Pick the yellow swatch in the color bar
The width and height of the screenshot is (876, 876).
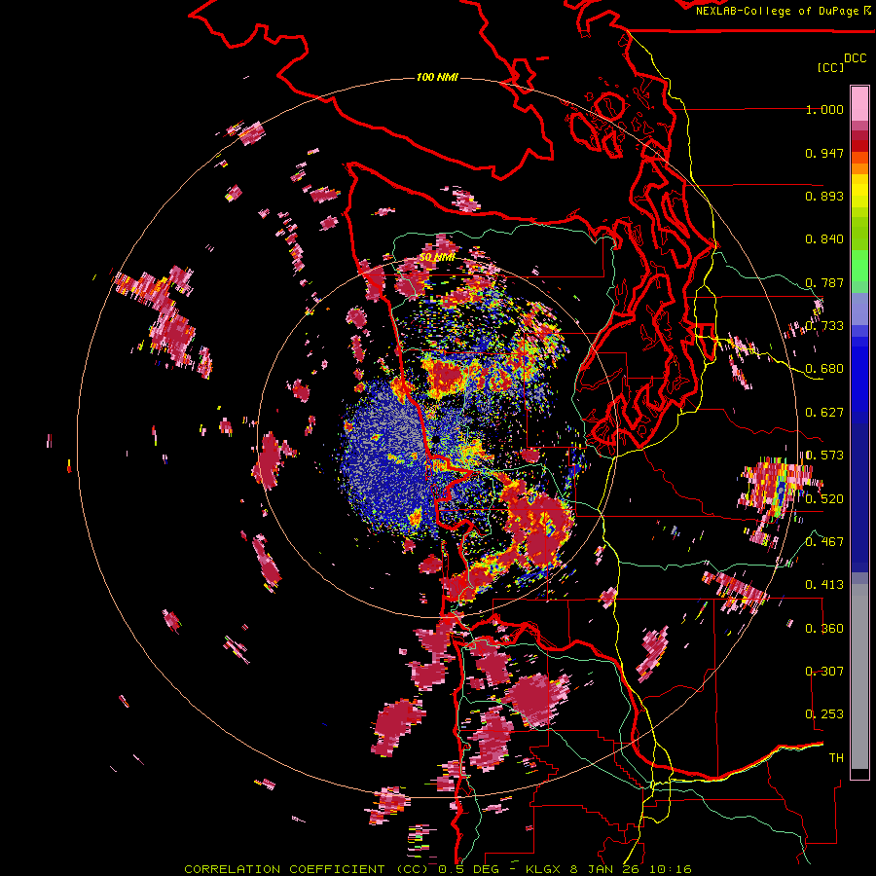pyautogui.click(x=859, y=191)
